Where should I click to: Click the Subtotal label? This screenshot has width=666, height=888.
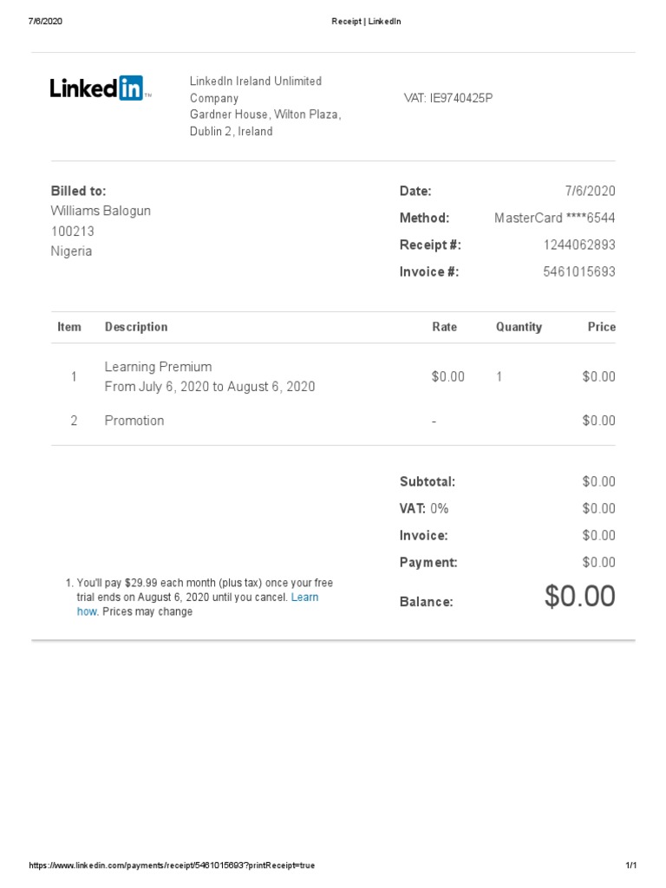tap(427, 481)
